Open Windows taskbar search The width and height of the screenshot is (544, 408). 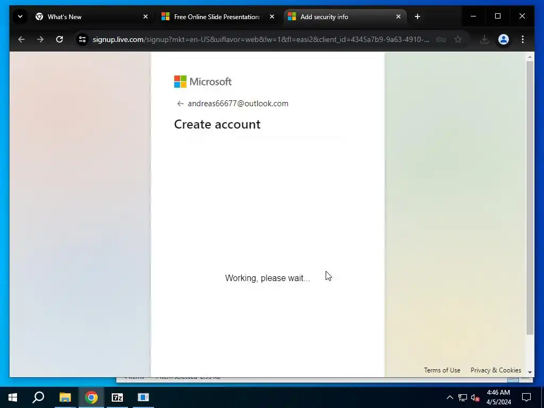(38, 397)
